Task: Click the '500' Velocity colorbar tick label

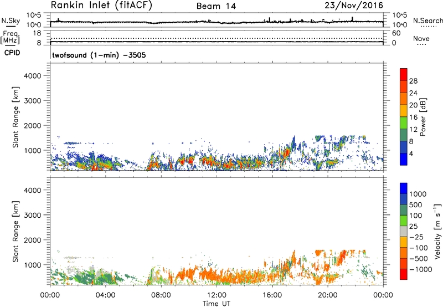Action: [415, 204]
